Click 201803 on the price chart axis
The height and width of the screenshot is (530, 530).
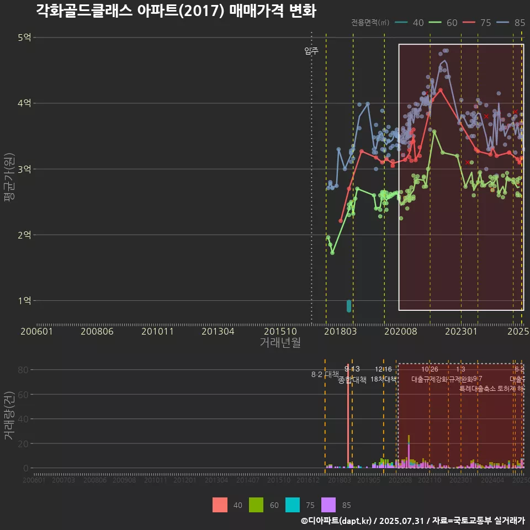[341, 331]
